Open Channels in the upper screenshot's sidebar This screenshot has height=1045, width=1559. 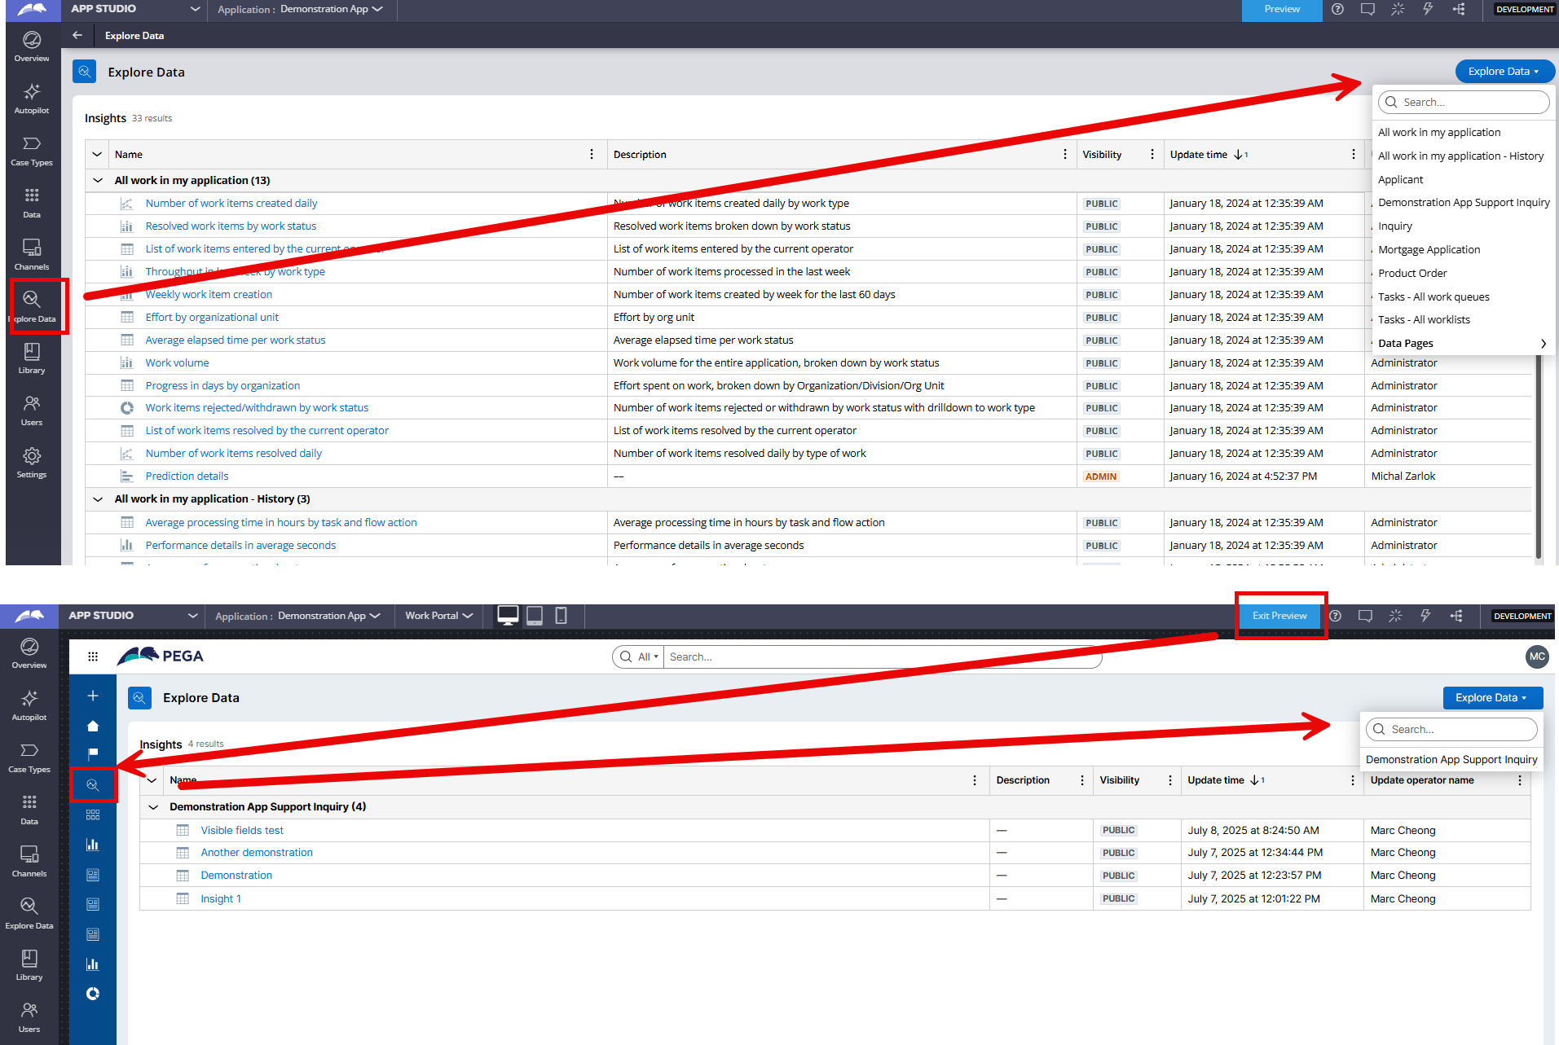pos(32,255)
